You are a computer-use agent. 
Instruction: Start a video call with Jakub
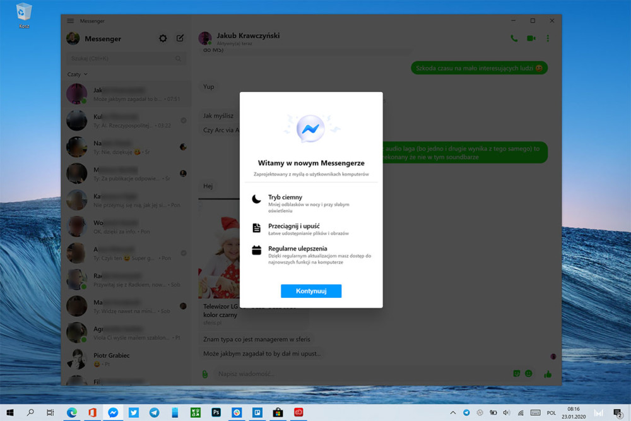pyautogui.click(x=531, y=39)
